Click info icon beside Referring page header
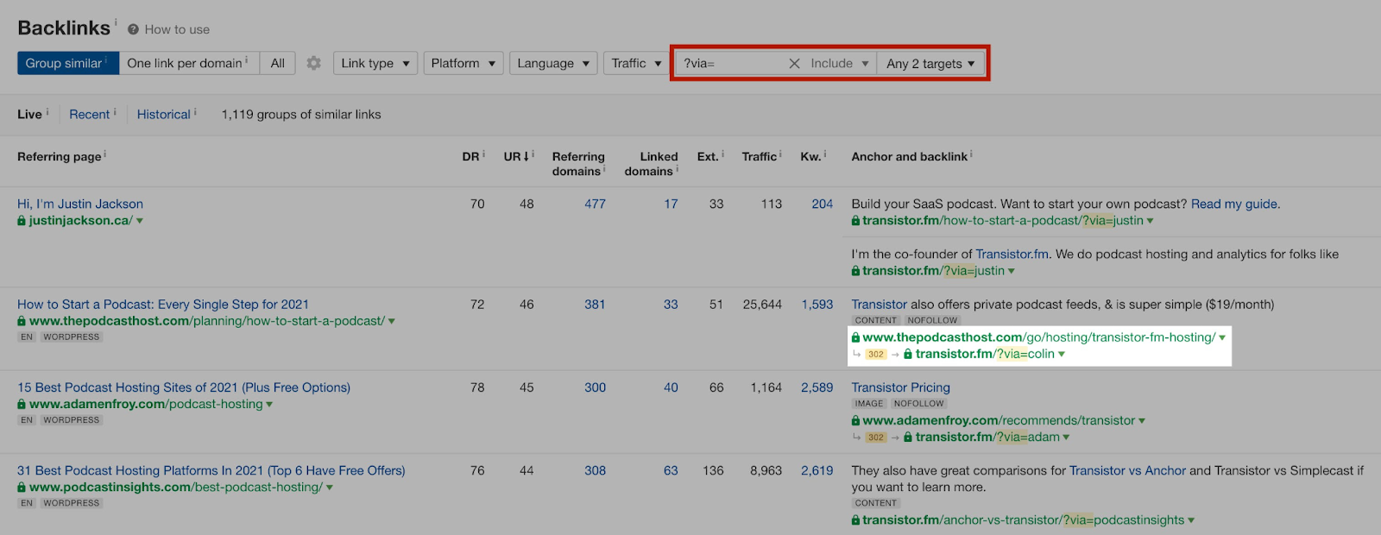 pos(105,154)
